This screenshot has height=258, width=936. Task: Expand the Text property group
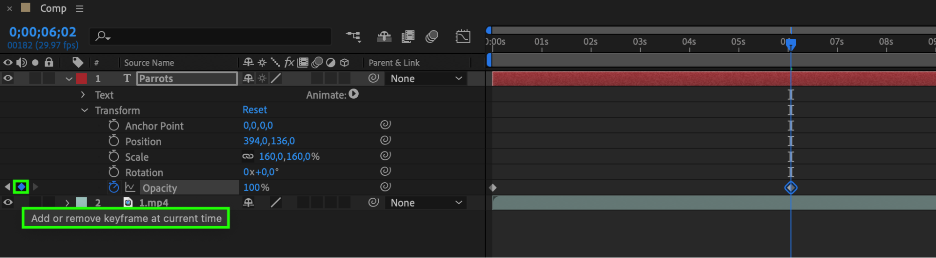coord(83,95)
